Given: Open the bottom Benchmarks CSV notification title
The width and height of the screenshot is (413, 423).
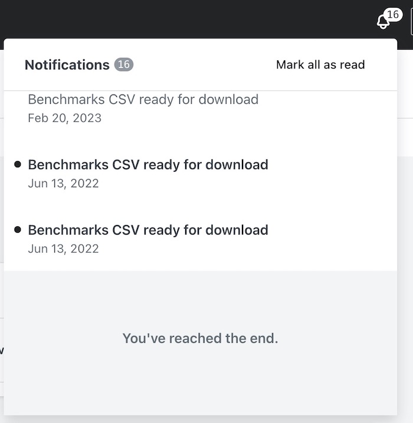Looking at the screenshot, I should point(148,230).
